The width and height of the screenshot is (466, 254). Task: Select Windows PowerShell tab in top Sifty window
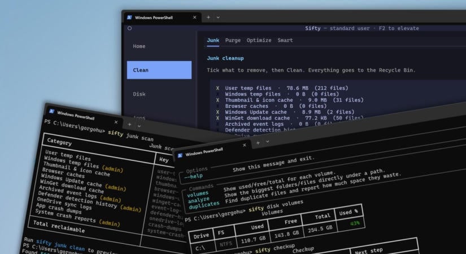(162, 17)
